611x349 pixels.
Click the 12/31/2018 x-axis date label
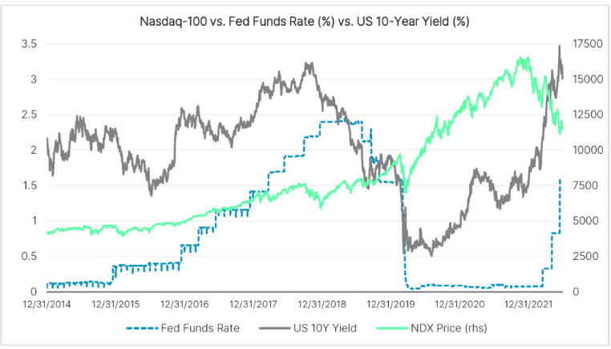pyautogui.click(x=323, y=305)
